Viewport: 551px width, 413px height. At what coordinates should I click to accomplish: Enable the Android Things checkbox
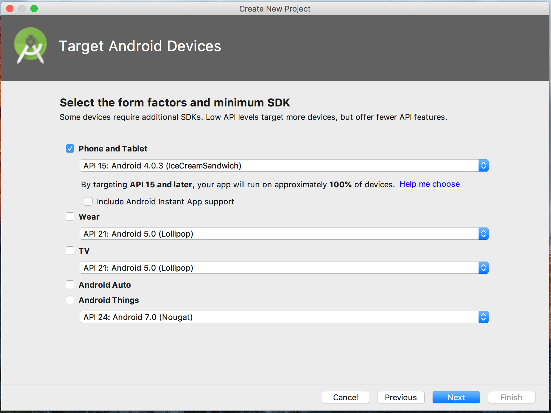click(70, 300)
